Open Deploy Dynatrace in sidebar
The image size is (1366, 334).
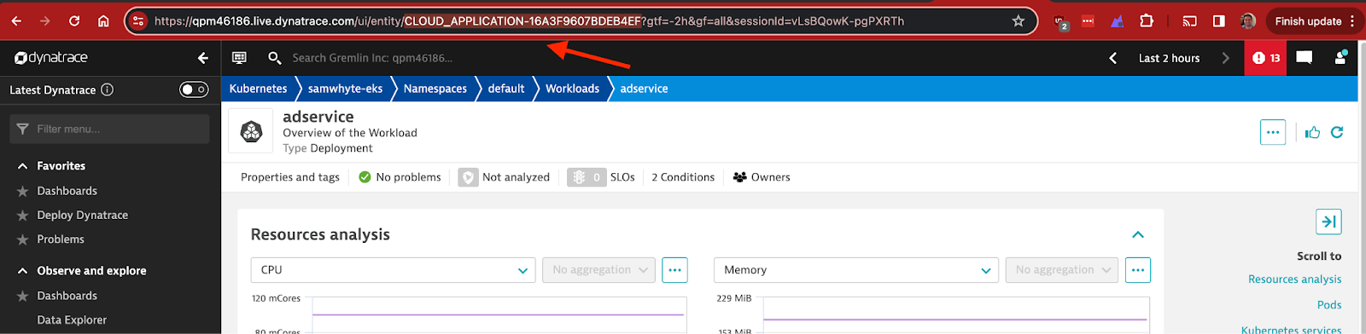[82, 215]
